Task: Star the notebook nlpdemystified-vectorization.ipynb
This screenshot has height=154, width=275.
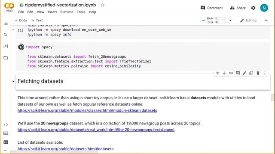Action: coord(103,5)
